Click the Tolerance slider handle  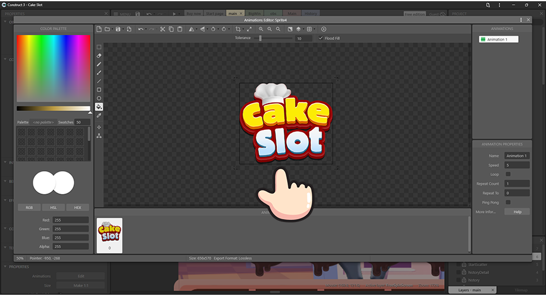click(260, 38)
